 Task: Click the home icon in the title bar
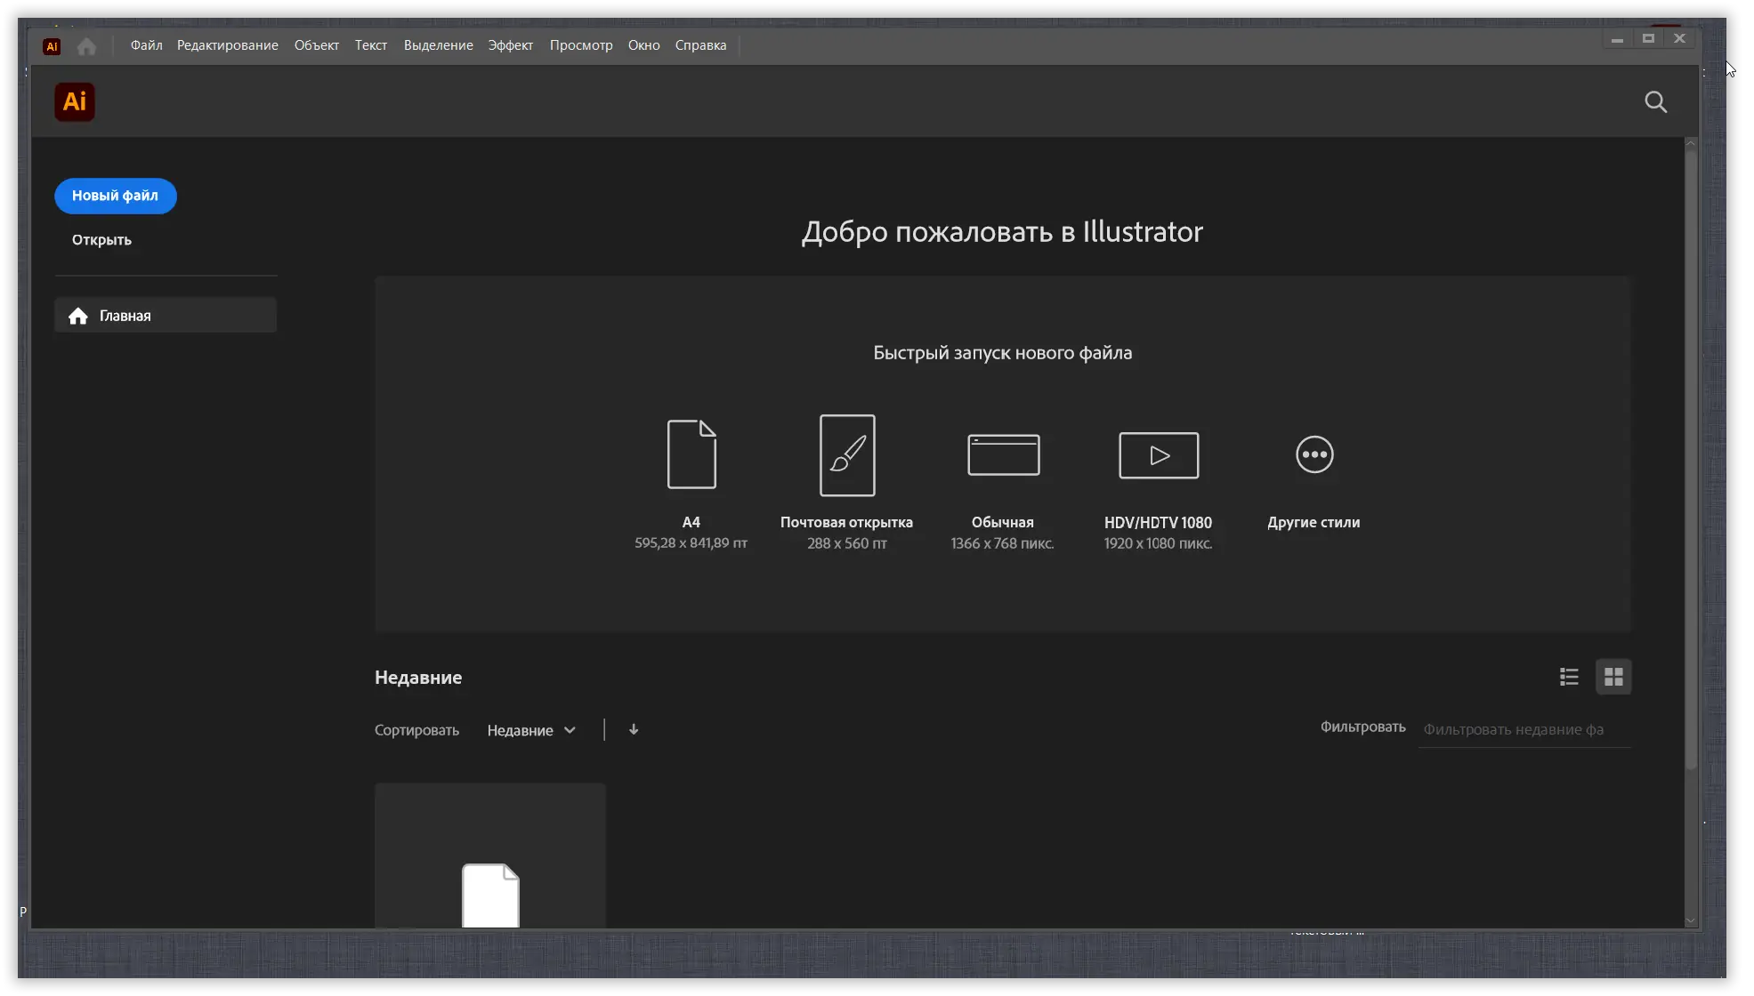tap(86, 45)
